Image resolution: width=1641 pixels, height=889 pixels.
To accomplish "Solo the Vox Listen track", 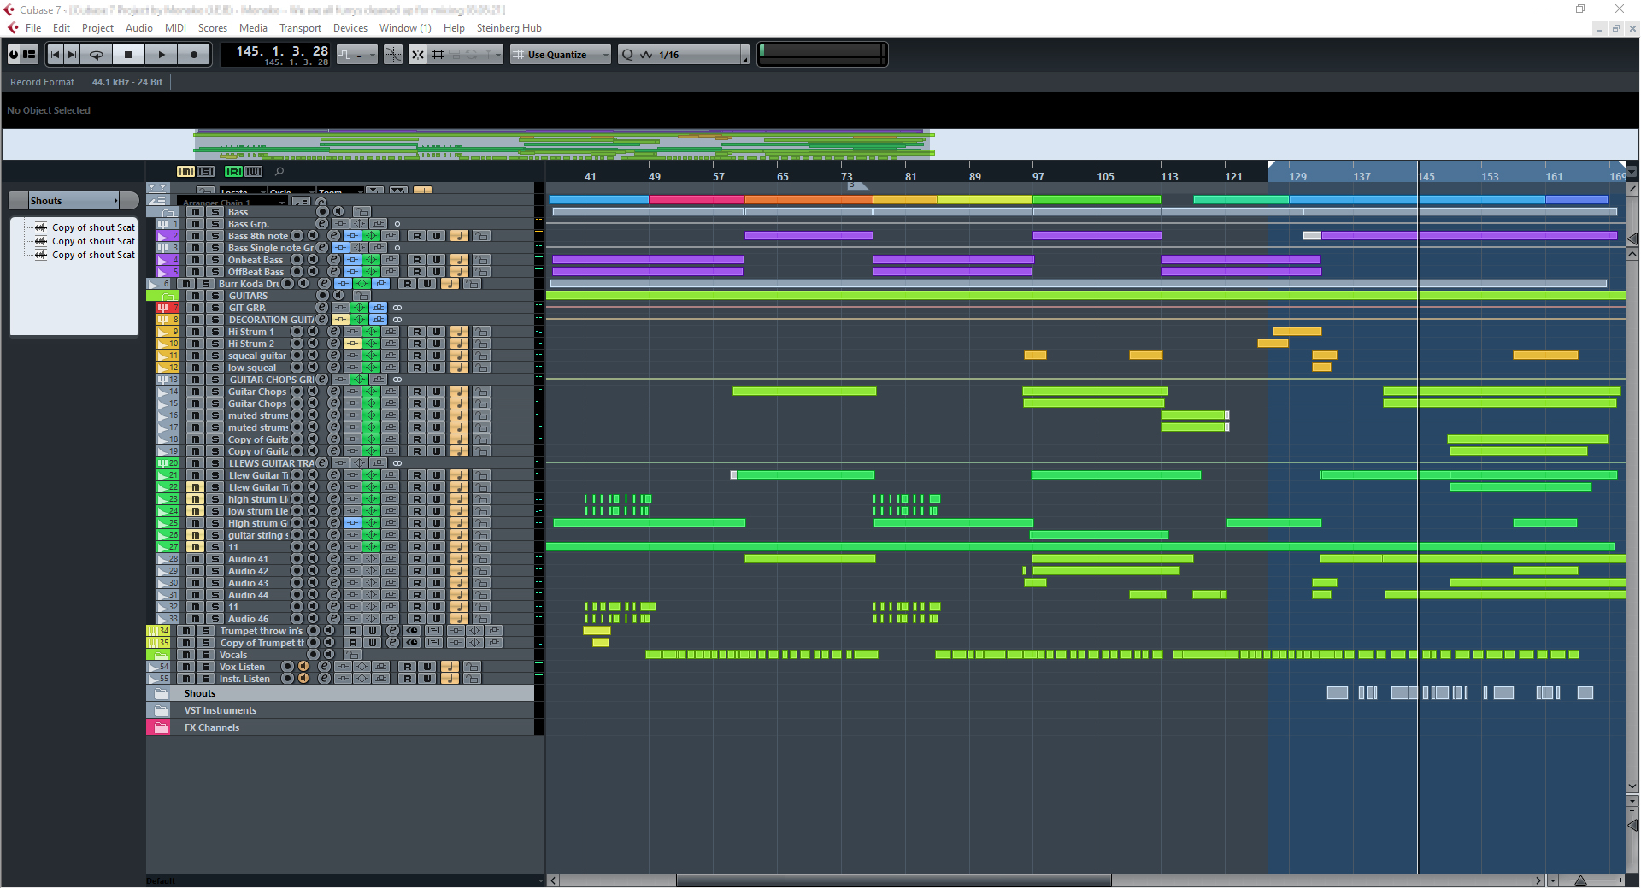I will click(206, 667).
